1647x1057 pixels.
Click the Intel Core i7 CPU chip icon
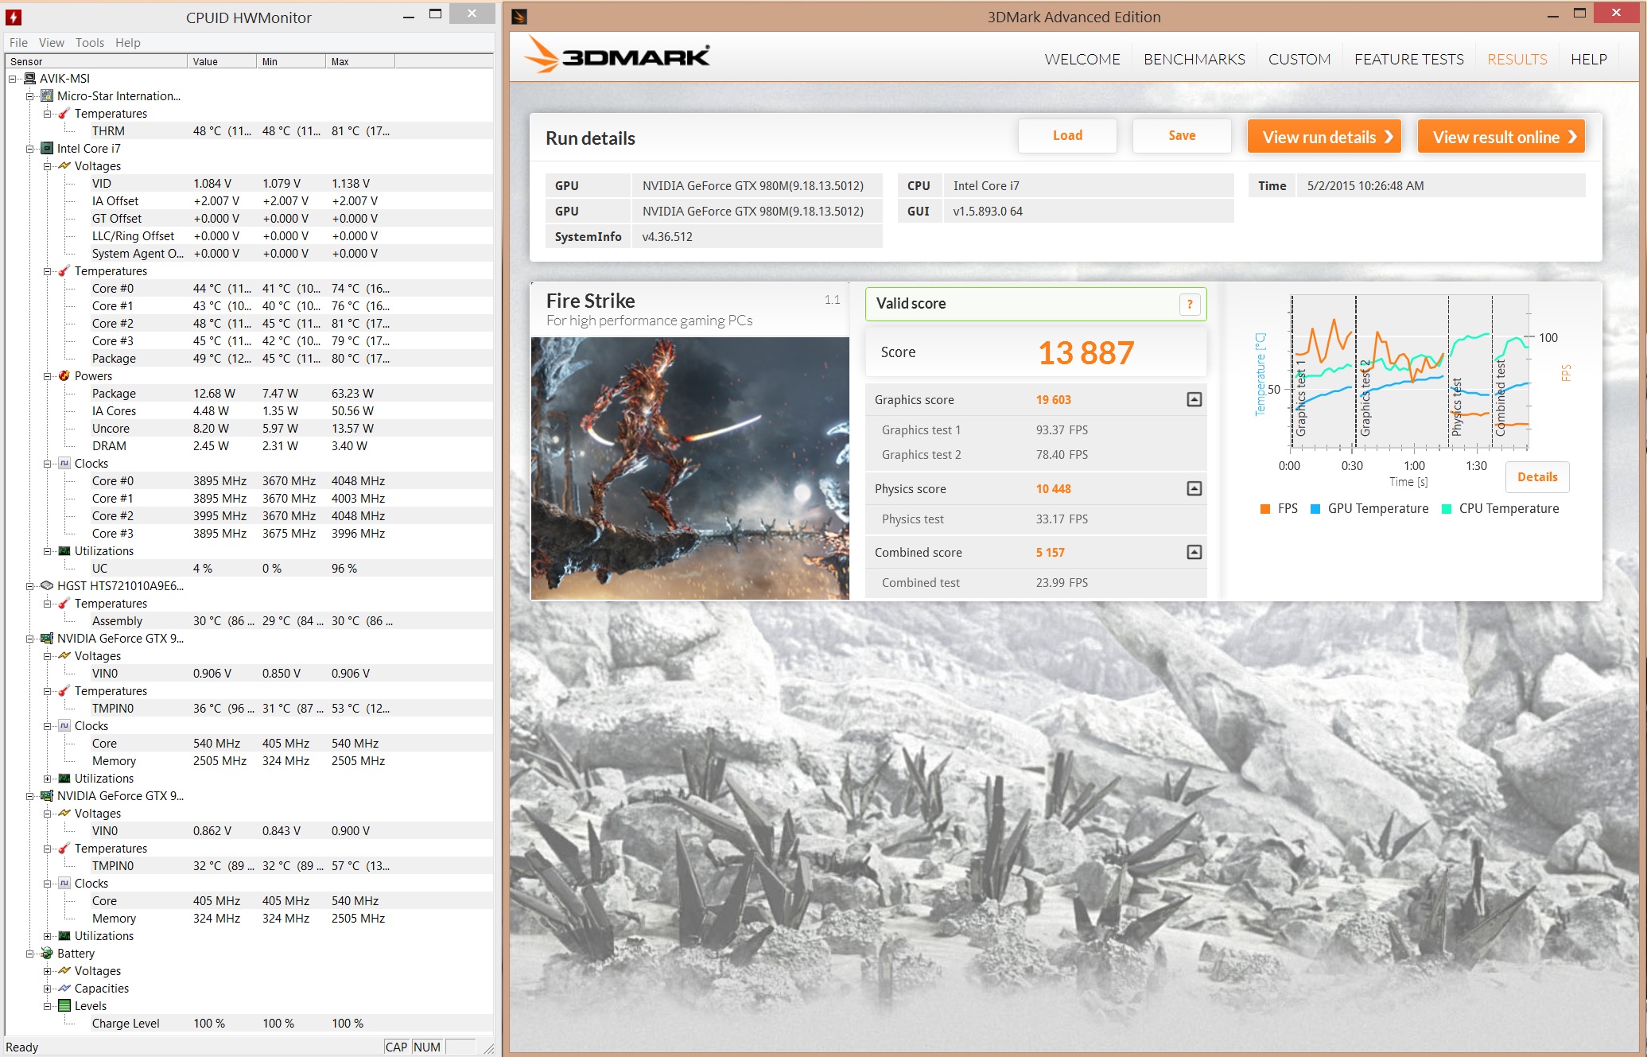[x=47, y=148]
